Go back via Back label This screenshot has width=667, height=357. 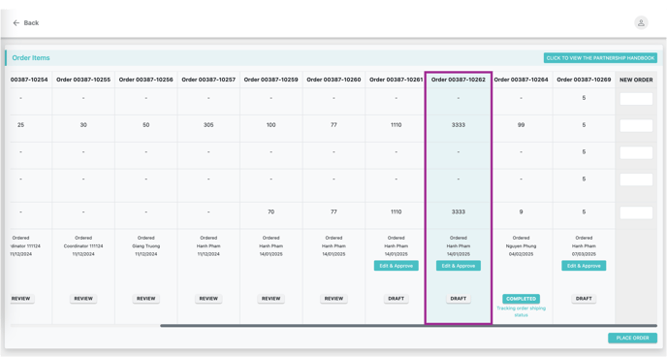31,23
